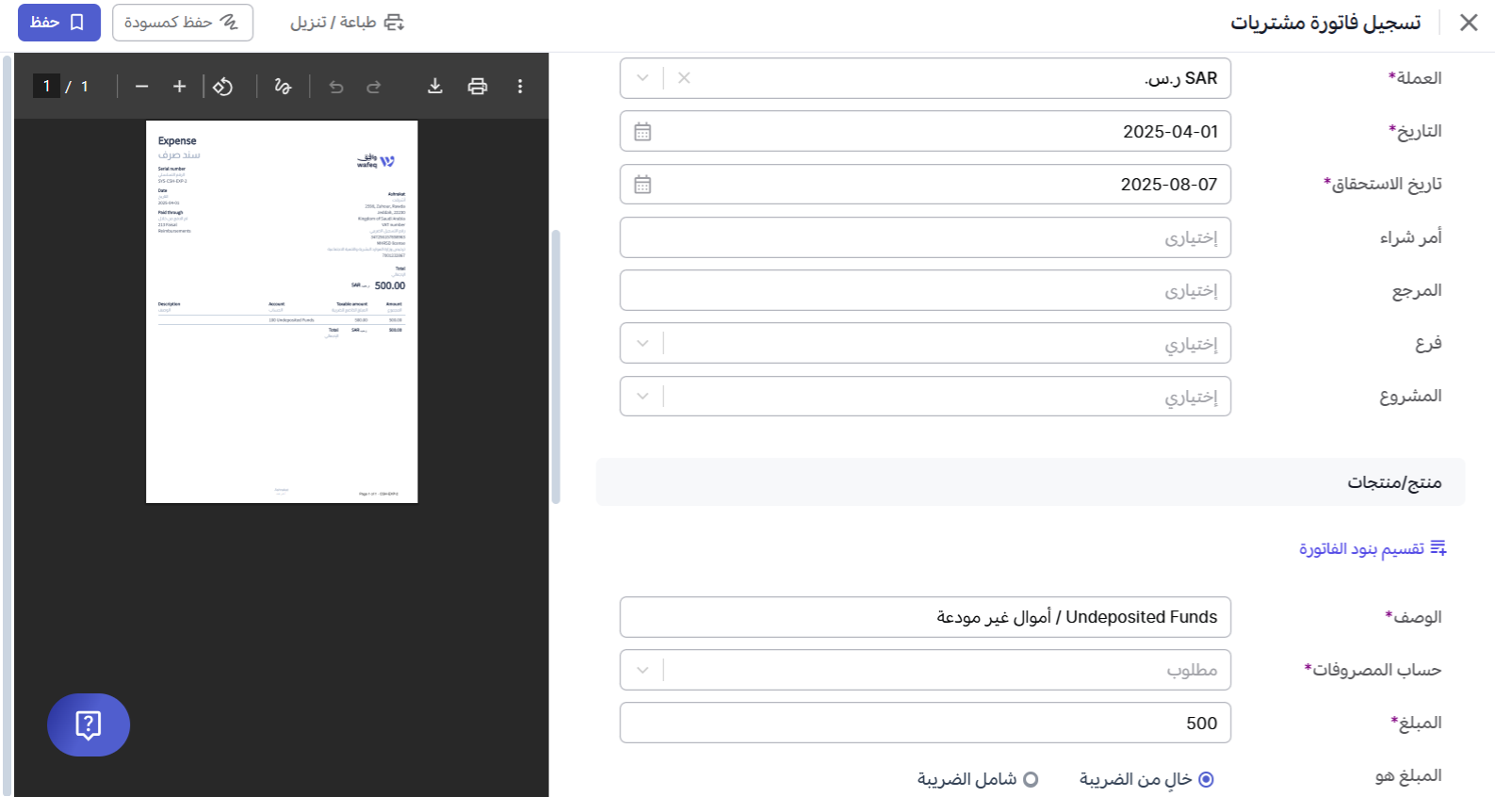Click the التاريخ date field 2025-04-01
Screen dimensions: 1495x797
tap(925, 131)
